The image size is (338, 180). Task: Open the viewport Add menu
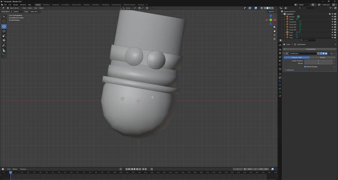click(x=36, y=8)
